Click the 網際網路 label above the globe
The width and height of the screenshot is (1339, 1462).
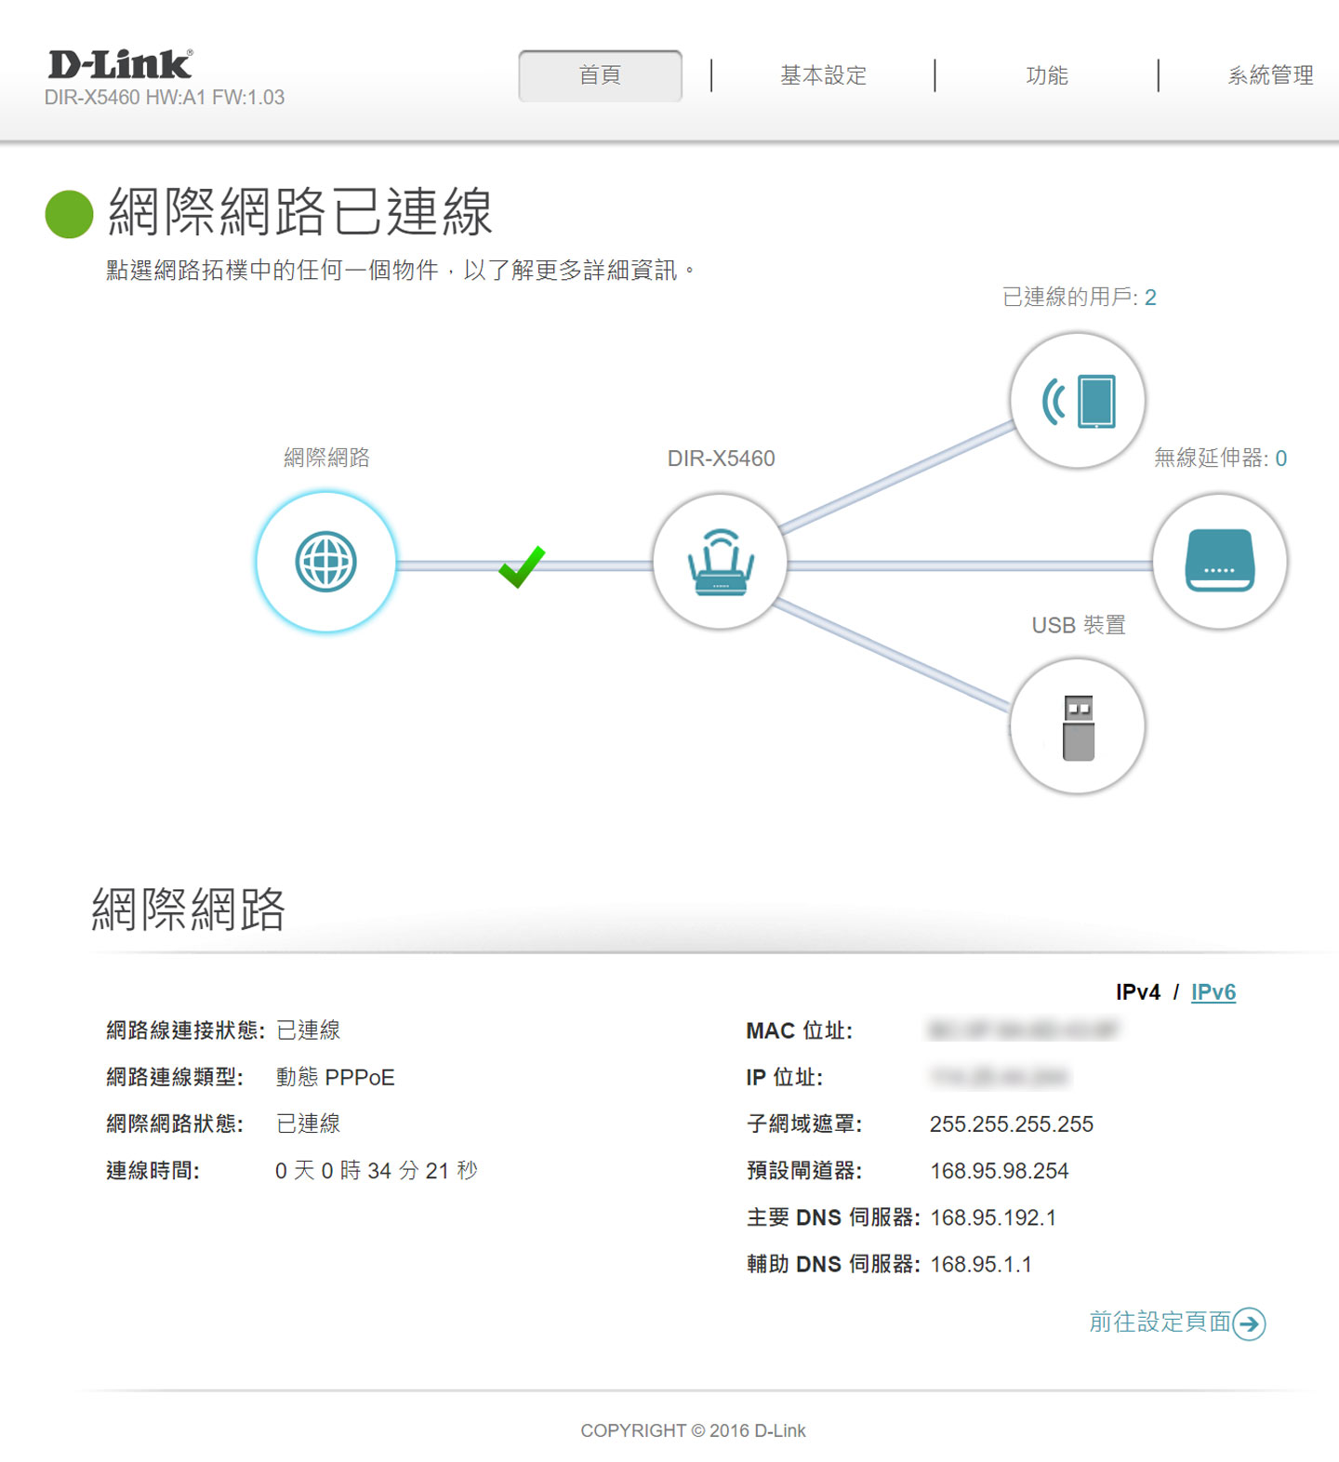coord(326,458)
